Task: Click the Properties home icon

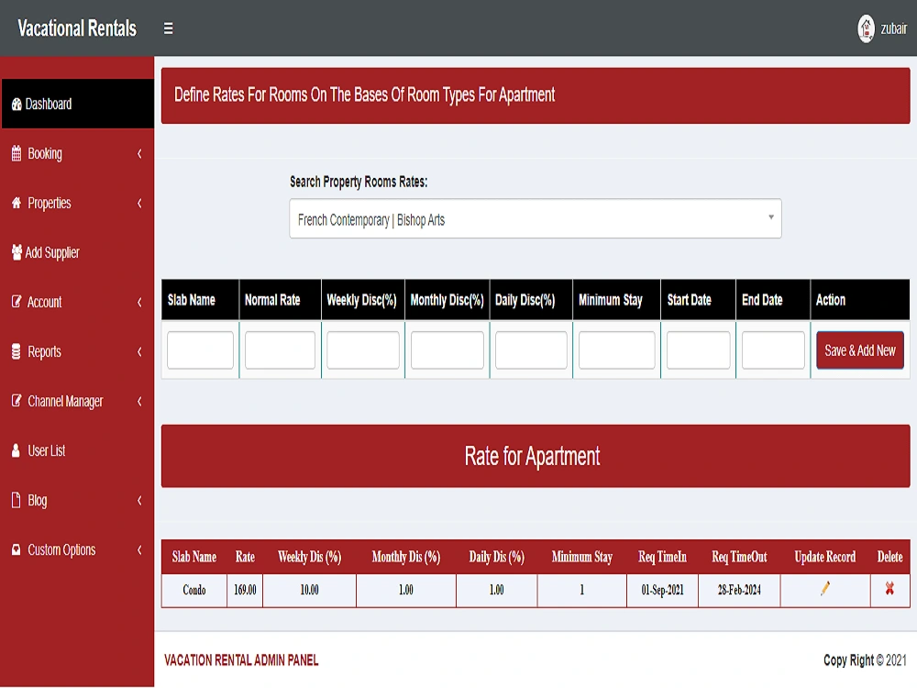Action: click(x=17, y=203)
